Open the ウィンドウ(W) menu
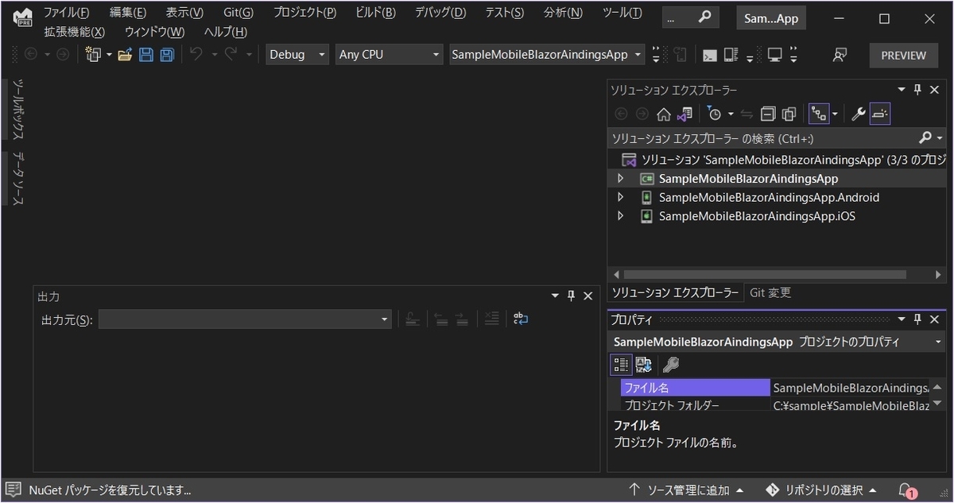The height and width of the screenshot is (503, 954). click(154, 32)
